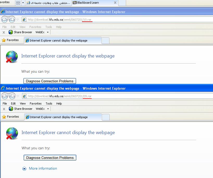Image resolution: width=213 pixels, height=178 pixels.
Task: Switch to Arabic forum tab in background window
Action: (x=48, y=3)
